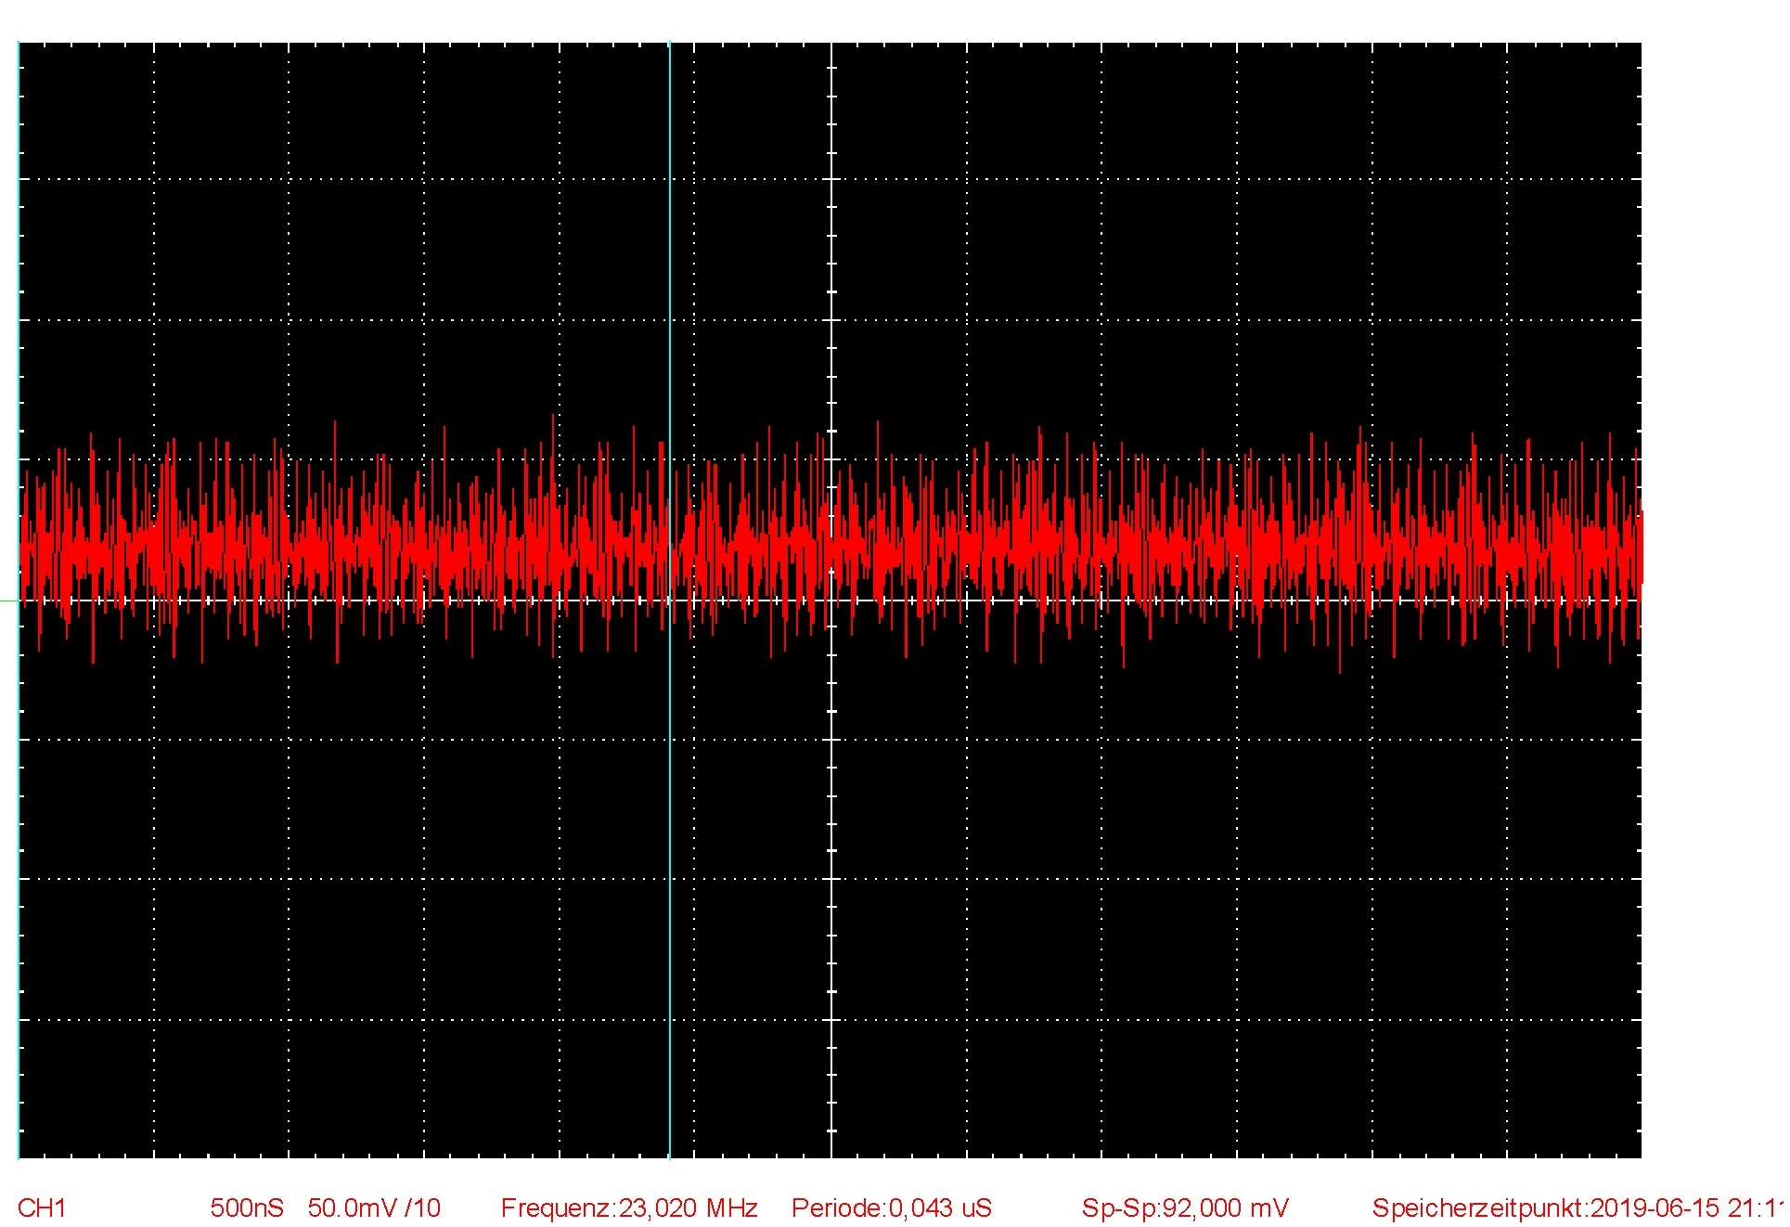Click the Frequenz:23,020 MHz readout
The height and width of the screenshot is (1227, 1790).
pyautogui.click(x=629, y=1208)
